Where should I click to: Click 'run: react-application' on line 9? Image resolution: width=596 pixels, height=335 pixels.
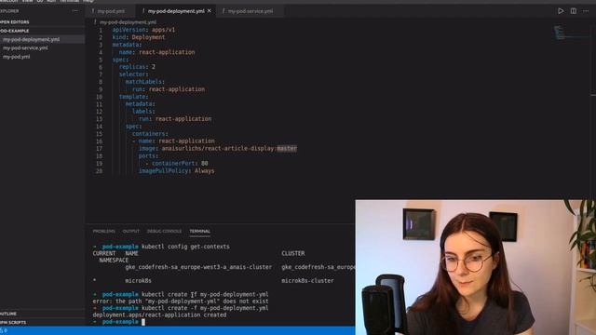pyautogui.click(x=169, y=89)
